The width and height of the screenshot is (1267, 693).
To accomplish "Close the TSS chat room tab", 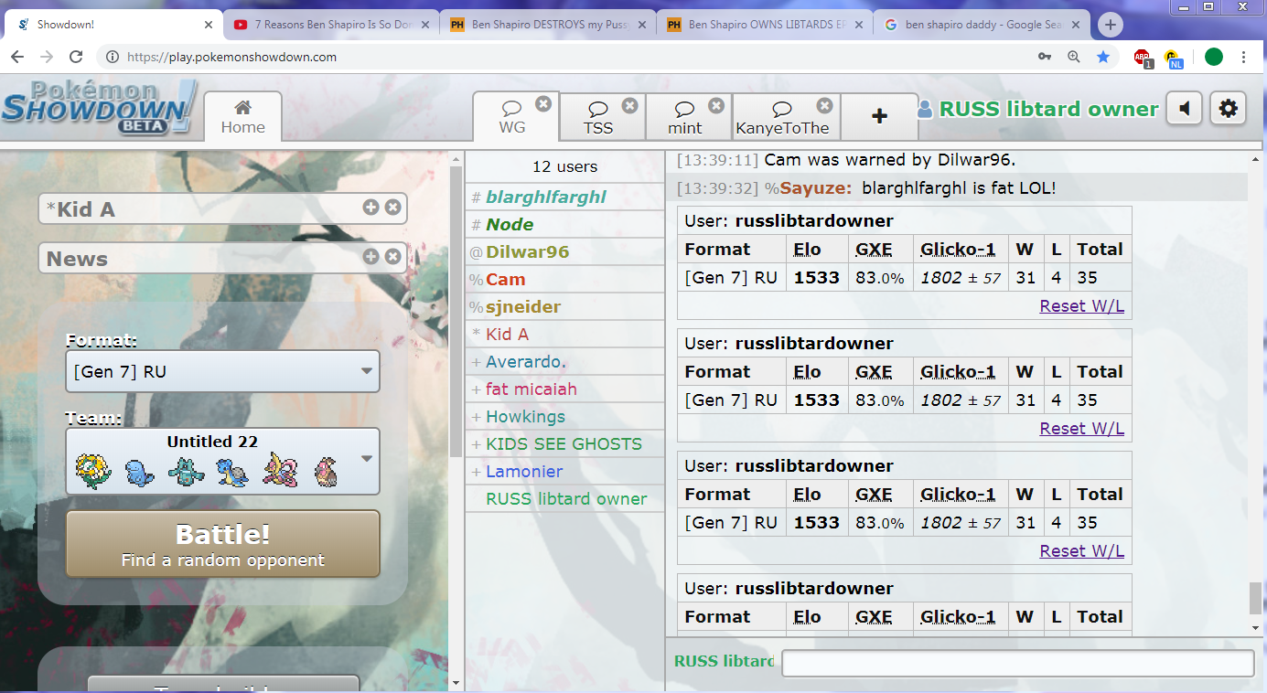I will click(x=629, y=105).
